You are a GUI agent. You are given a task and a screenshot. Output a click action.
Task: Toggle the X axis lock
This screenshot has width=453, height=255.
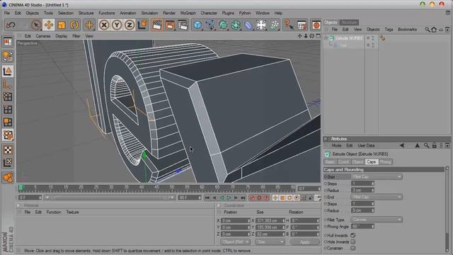tap(104, 25)
